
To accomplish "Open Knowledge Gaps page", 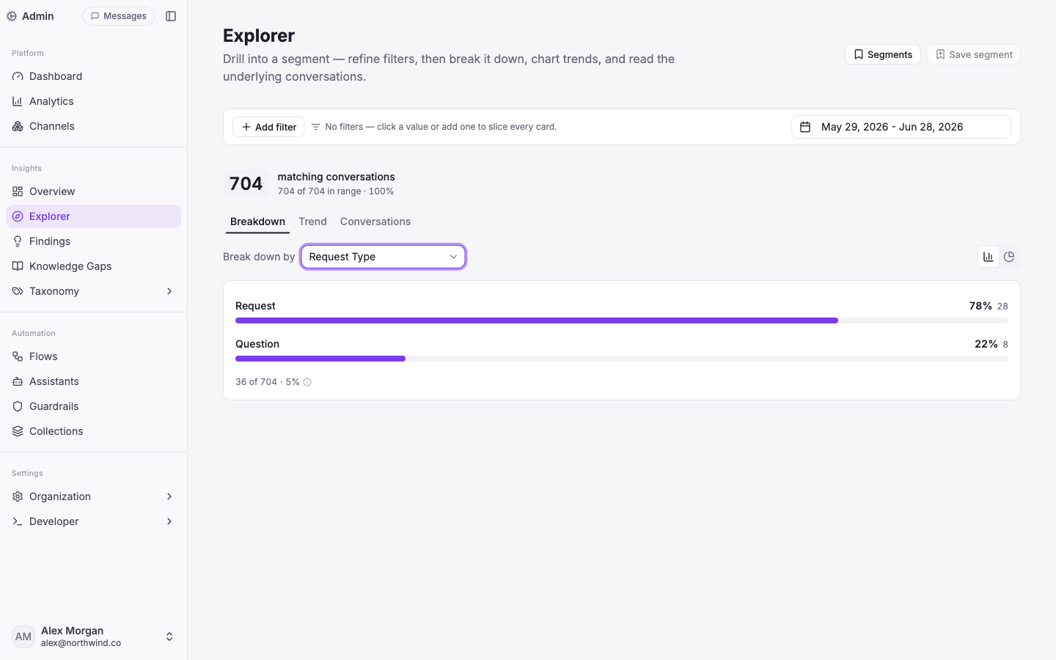I will (94, 266).
